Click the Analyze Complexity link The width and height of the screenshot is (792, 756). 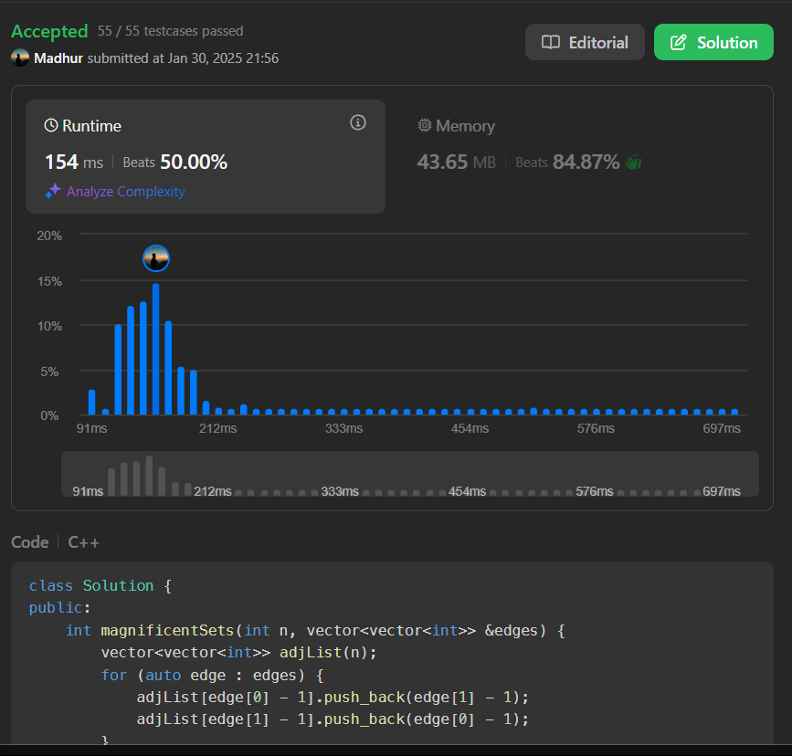coord(125,192)
